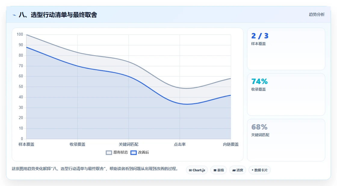This screenshot has width=337, height=186.
Task: Click the section title 八、选型行动清单与最终取舍
Action: pyautogui.click(x=58, y=15)
